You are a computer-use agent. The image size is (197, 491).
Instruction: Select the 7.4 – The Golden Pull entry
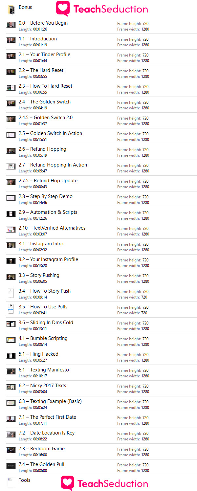point(98,467)
